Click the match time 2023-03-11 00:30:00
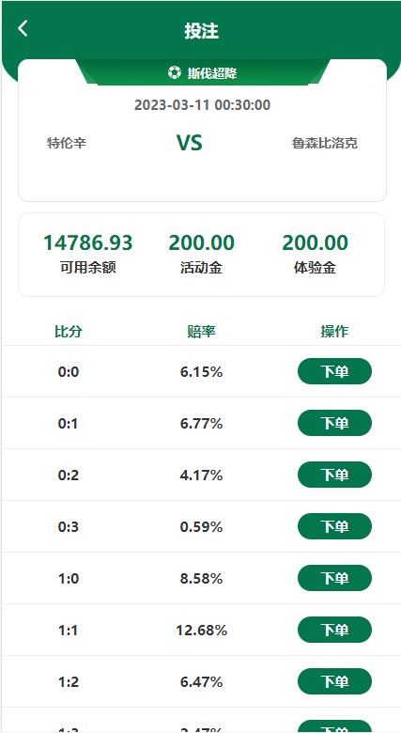The width and height of the screenshot is (401, 733). click(x=202, y=104)
